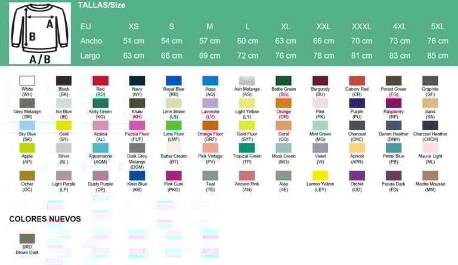Choose the Lemon Yellow (LEY) swatch
This screenshot has width=458, height=265.
point(320,175)
